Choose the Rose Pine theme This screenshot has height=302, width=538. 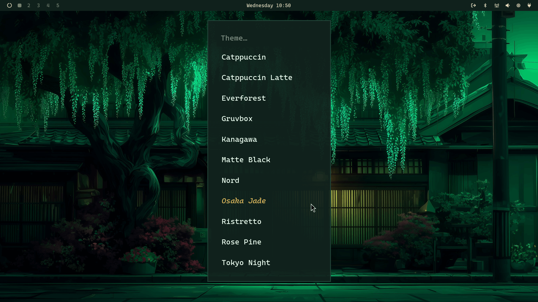241,242
